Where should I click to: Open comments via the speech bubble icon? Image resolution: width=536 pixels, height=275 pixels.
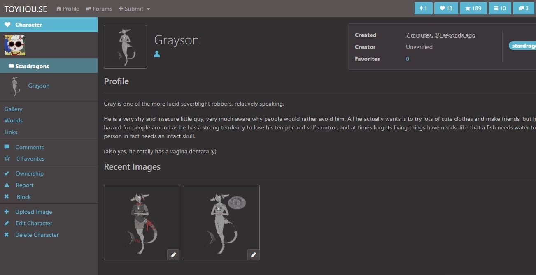tap(7, 147)
